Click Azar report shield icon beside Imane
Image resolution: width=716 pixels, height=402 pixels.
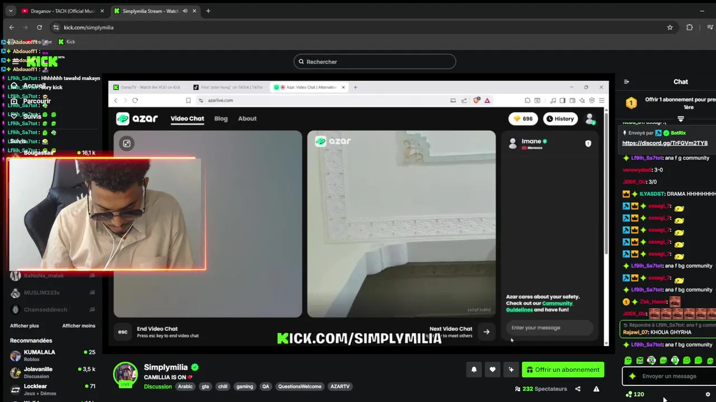point(588,143)
